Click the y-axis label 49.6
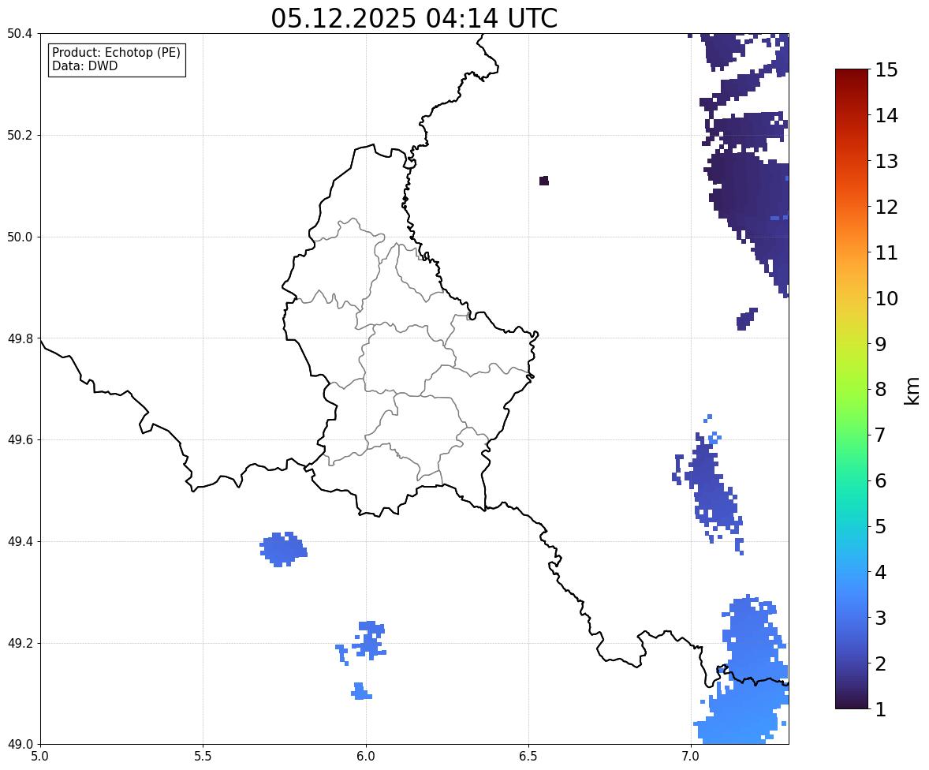This screenshot has height=770, width=929. pos(19,439)
